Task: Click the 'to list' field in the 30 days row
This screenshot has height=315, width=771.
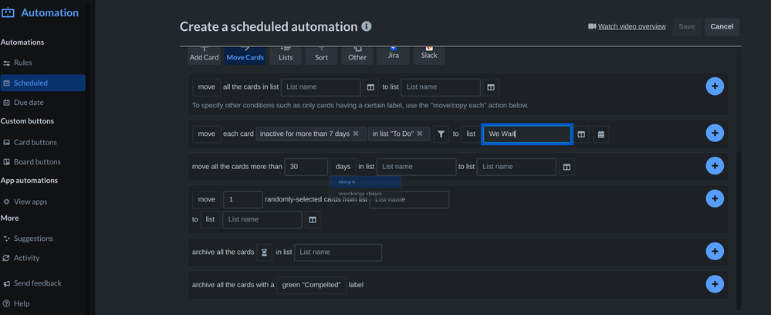Action: coord(516,167)
